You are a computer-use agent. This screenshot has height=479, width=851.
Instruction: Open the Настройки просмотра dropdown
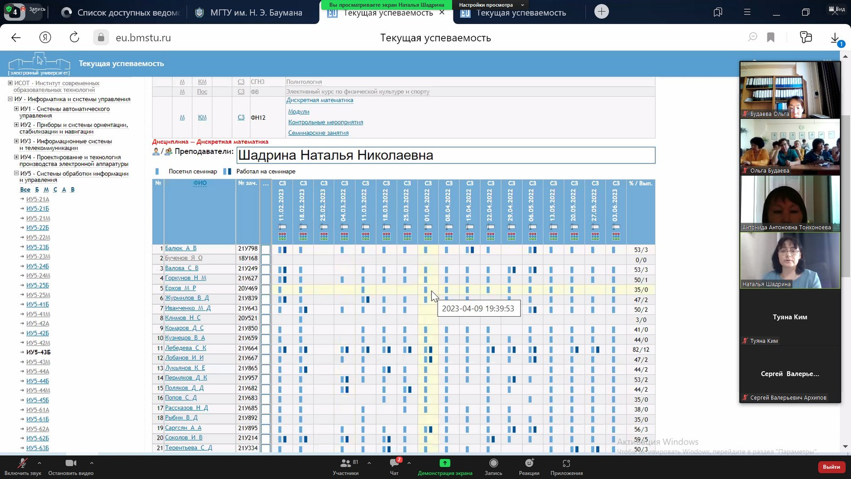[x=491, y=5]
